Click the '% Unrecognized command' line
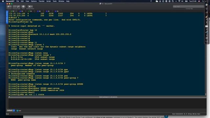 (22, 74)
